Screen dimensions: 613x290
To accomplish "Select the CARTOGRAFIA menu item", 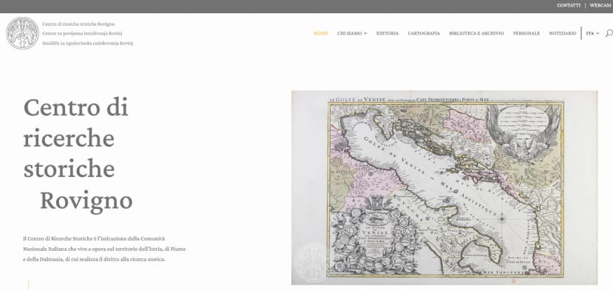I will point(424,33).
